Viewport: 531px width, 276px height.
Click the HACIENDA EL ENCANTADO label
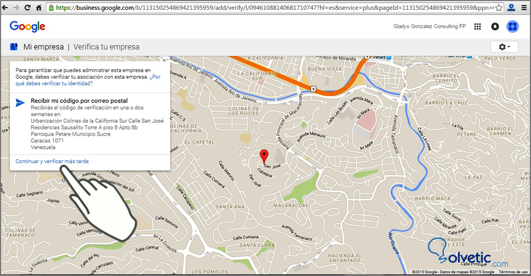345,258
